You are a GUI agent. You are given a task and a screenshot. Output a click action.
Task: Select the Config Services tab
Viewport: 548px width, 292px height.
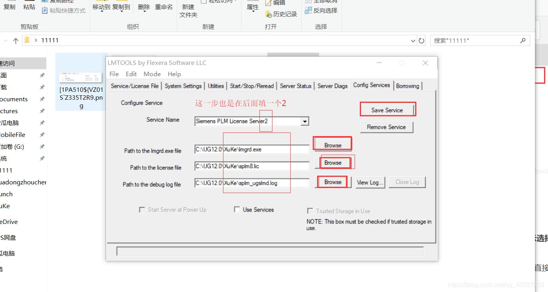[372, 85]
